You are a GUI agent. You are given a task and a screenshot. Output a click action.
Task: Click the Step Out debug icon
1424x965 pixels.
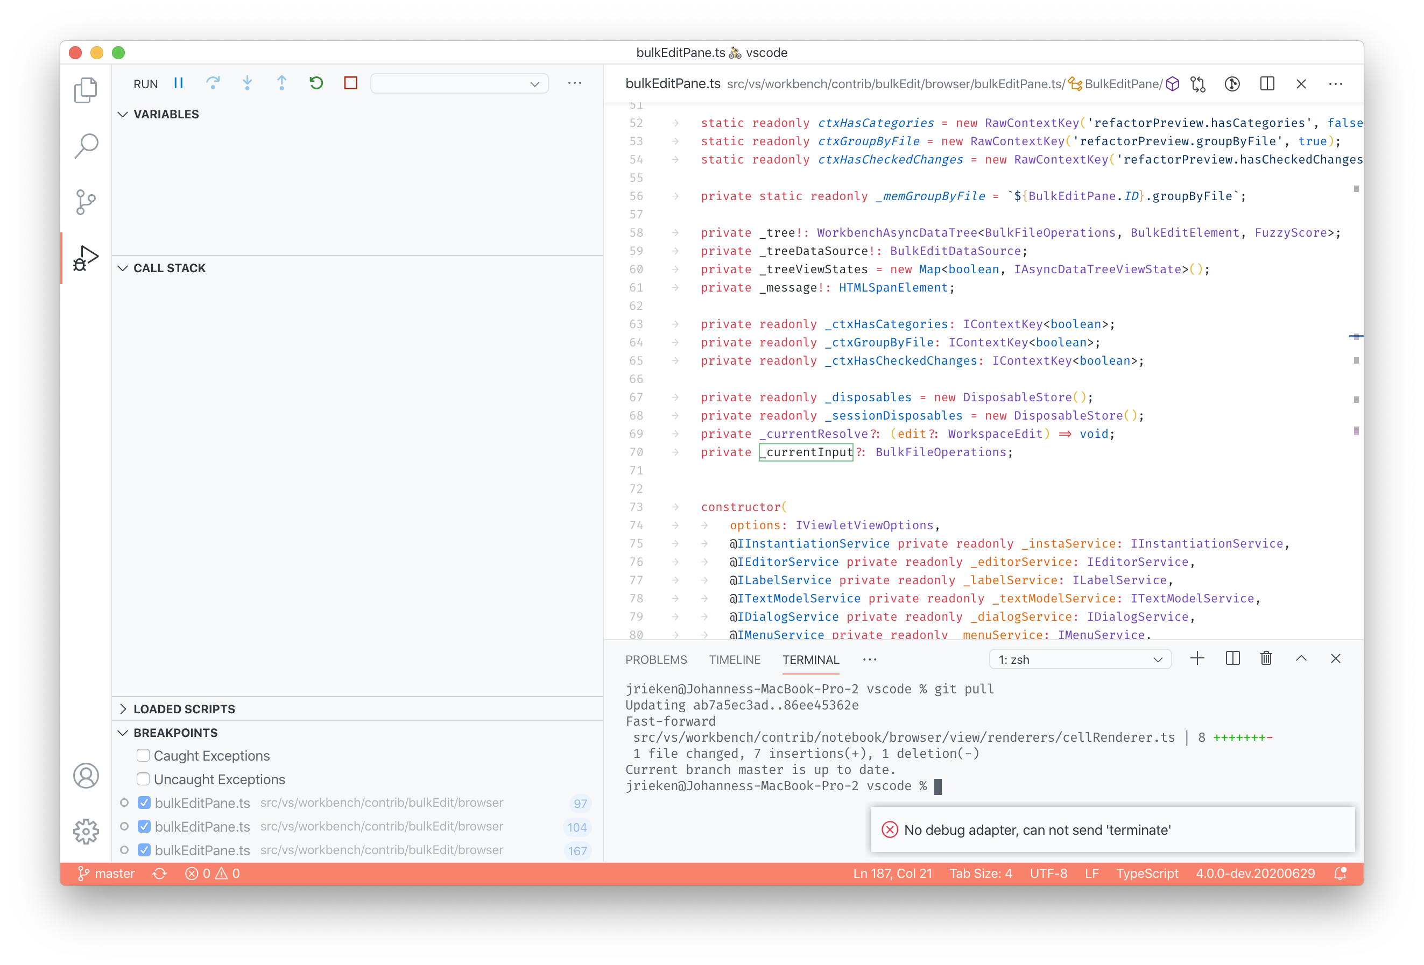point(282,83)
